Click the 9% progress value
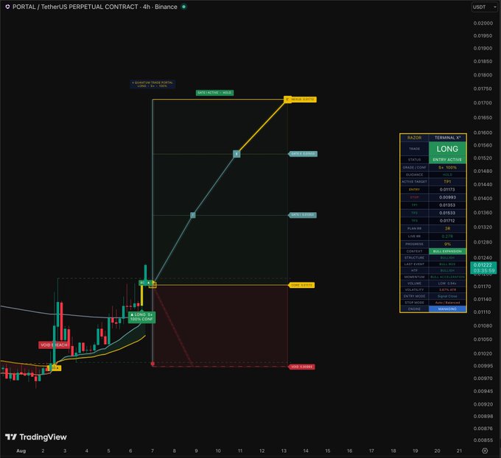Image resolution: width=501 pixels, height=458 pixels. pos(447,244)
